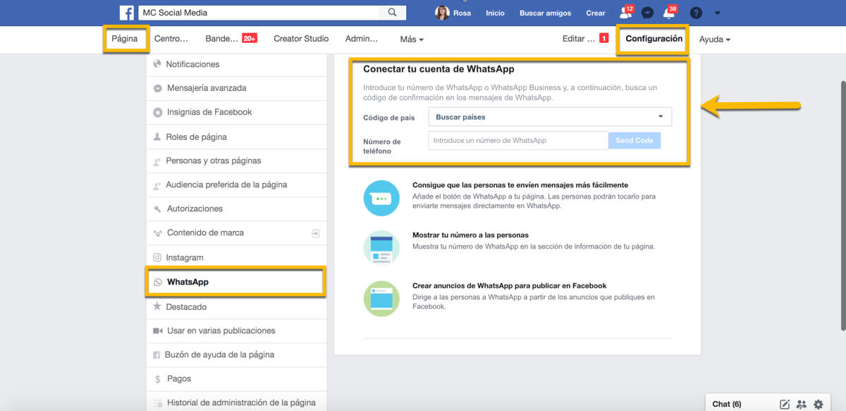Click the help question mark icon
Image resolution: width=846 pixels, height=411 pixels.
[696, 13]
